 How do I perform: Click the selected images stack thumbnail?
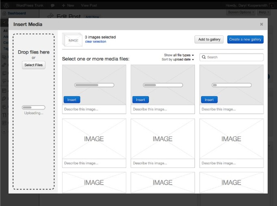pyautogui.click(x=72, y=40)
